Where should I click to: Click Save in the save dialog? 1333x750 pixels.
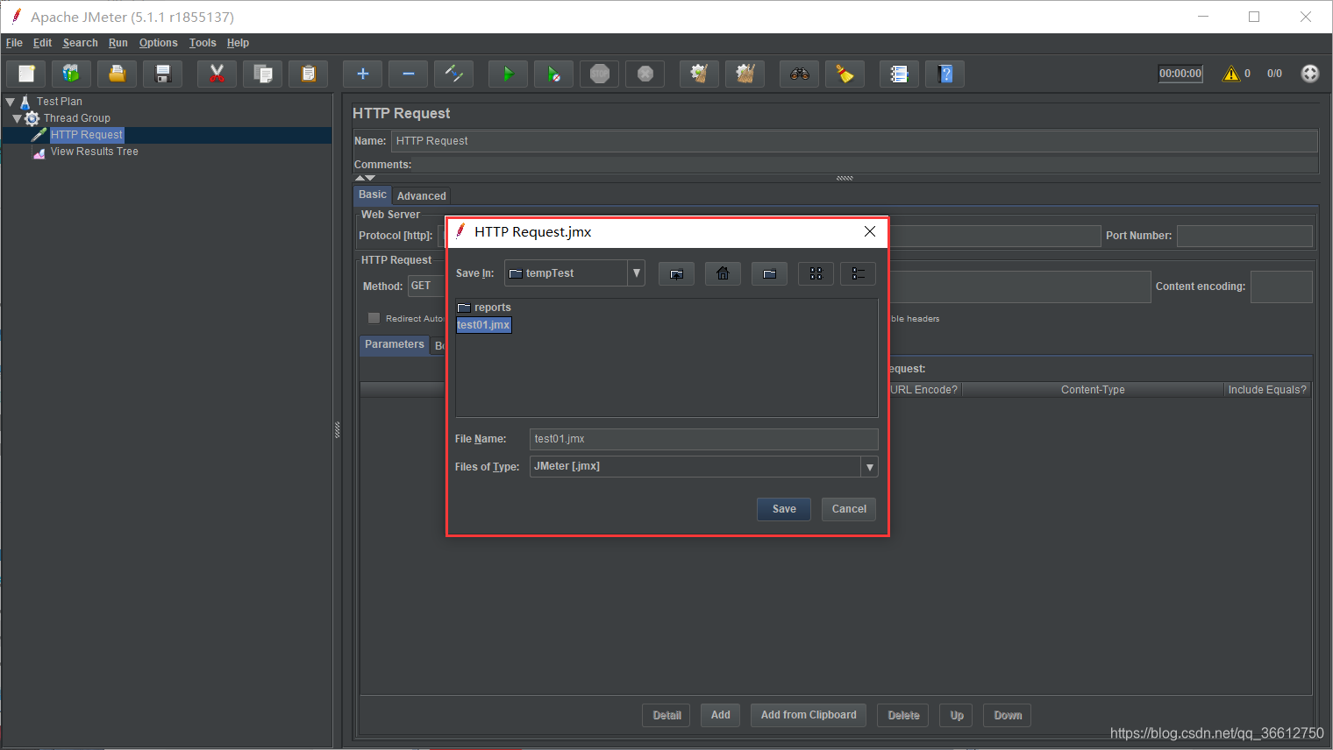click(x=784, y=509)
